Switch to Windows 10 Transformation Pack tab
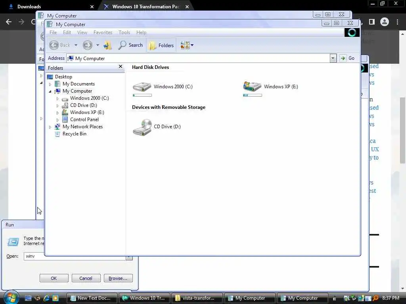 tap(146, 7)
